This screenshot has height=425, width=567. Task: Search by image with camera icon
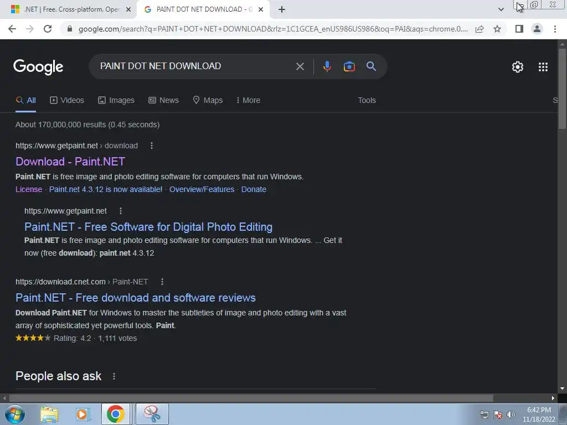(x=349, y=66)
